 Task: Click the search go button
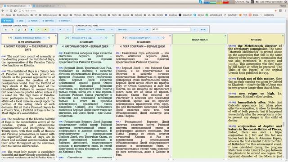coord(194,30)
